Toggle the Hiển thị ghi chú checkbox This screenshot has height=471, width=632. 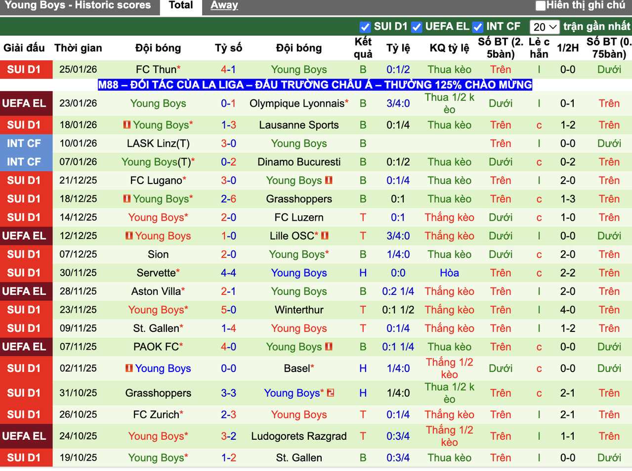541,6
